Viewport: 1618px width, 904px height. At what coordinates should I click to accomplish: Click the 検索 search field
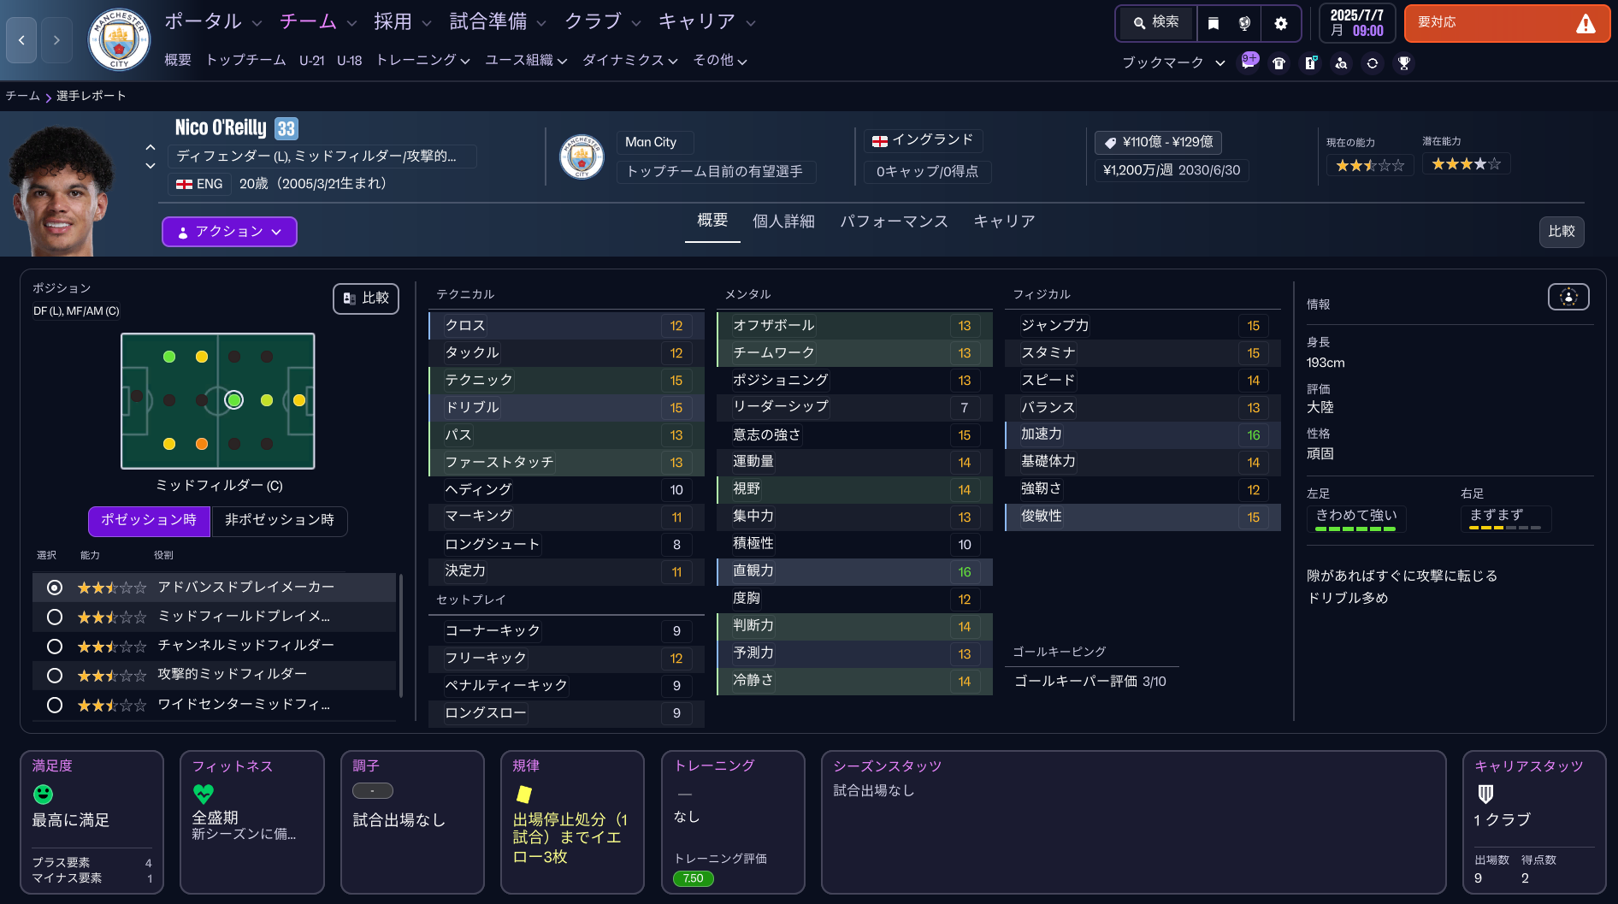click(1156, 23)
